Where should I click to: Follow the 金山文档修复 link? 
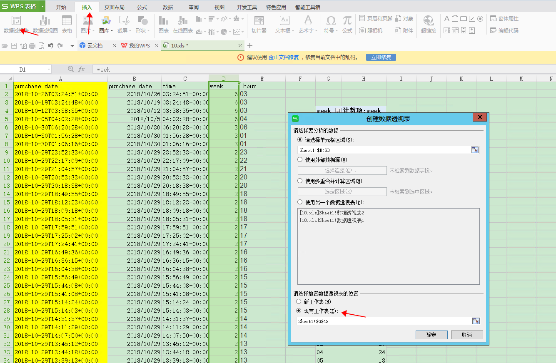pos(284,57)
